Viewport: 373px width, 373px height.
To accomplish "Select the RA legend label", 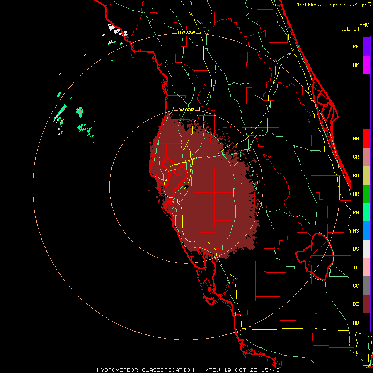I will [x=356, y=213].
